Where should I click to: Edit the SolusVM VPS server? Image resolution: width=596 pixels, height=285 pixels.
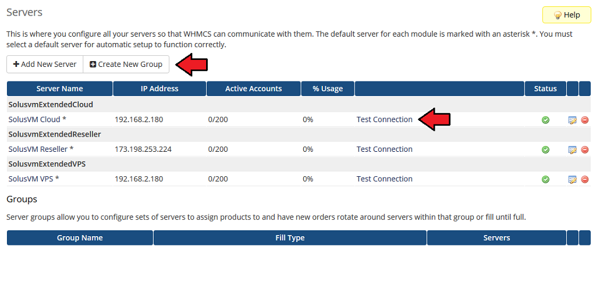(x=573, y=179)
